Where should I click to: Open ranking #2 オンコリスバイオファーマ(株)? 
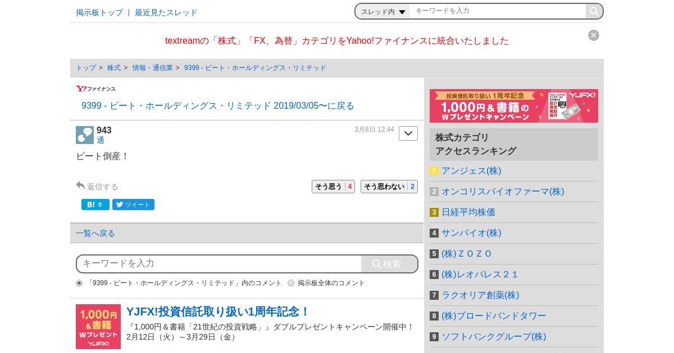click(503, 192)
